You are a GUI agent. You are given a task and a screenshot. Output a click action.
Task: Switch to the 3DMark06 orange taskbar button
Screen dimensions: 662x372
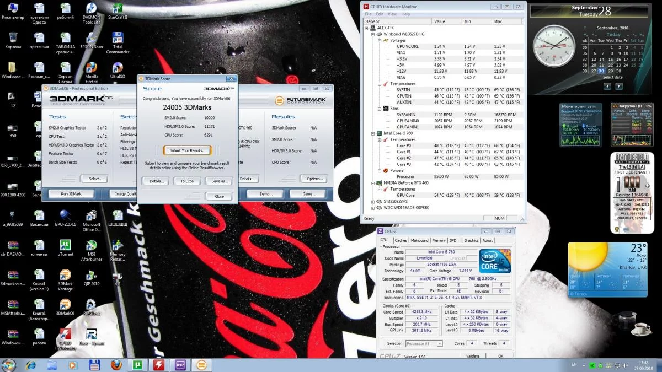202,365
